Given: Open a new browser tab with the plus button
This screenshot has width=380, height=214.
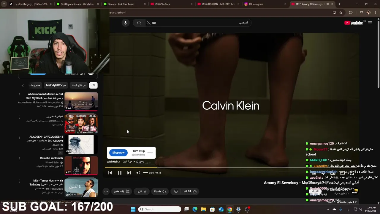Looking at the screenshot, I should pyautogui.click(x=339, y=4).
